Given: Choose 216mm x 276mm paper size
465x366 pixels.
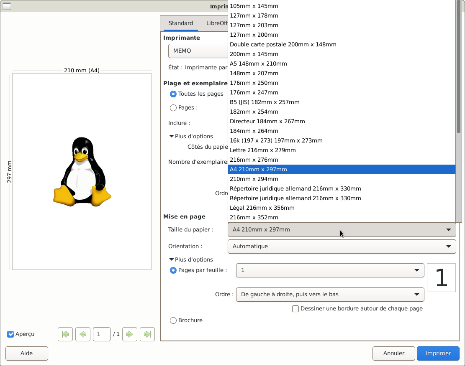Looking at the screenshot, I should point(342,160).
